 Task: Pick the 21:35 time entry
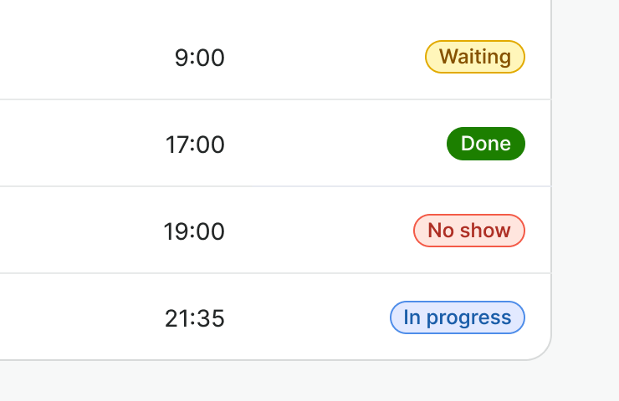[194, 318]
